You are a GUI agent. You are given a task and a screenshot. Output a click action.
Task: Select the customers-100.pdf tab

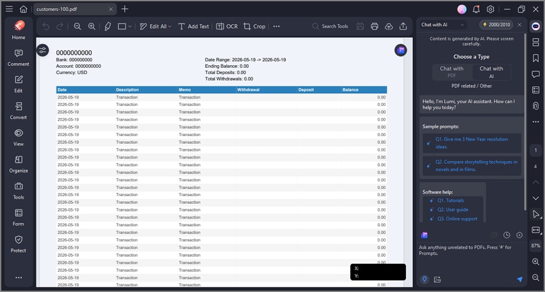[75, 10]
